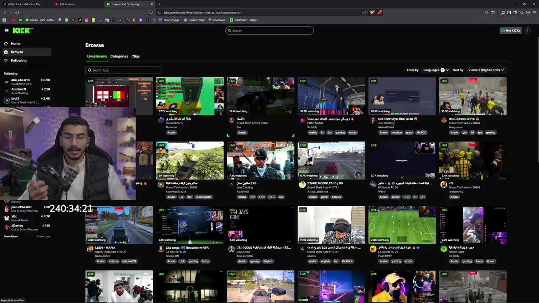Select the MAROC tag on AhmedSabiri stream
The image size is (539, 303).
pos(421,133)
